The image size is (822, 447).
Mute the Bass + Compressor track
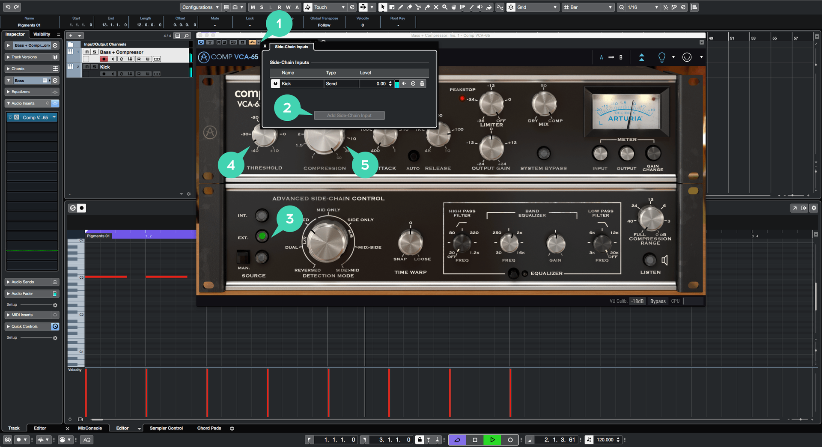click(x=87, y=52)
